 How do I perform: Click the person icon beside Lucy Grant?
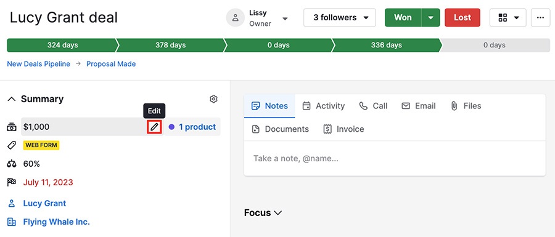tap(12, 203)
